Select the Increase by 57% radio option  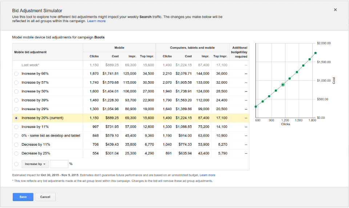tap(16, 83)
